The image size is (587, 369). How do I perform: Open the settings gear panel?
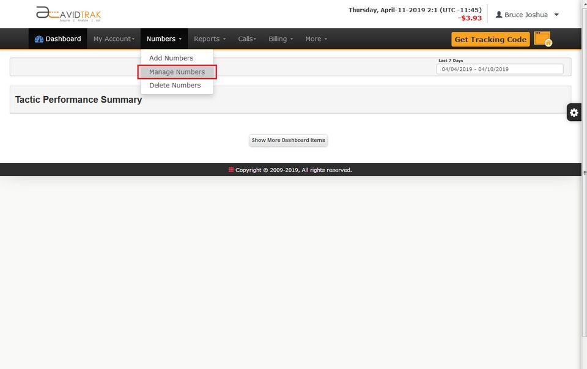[574, 112]
